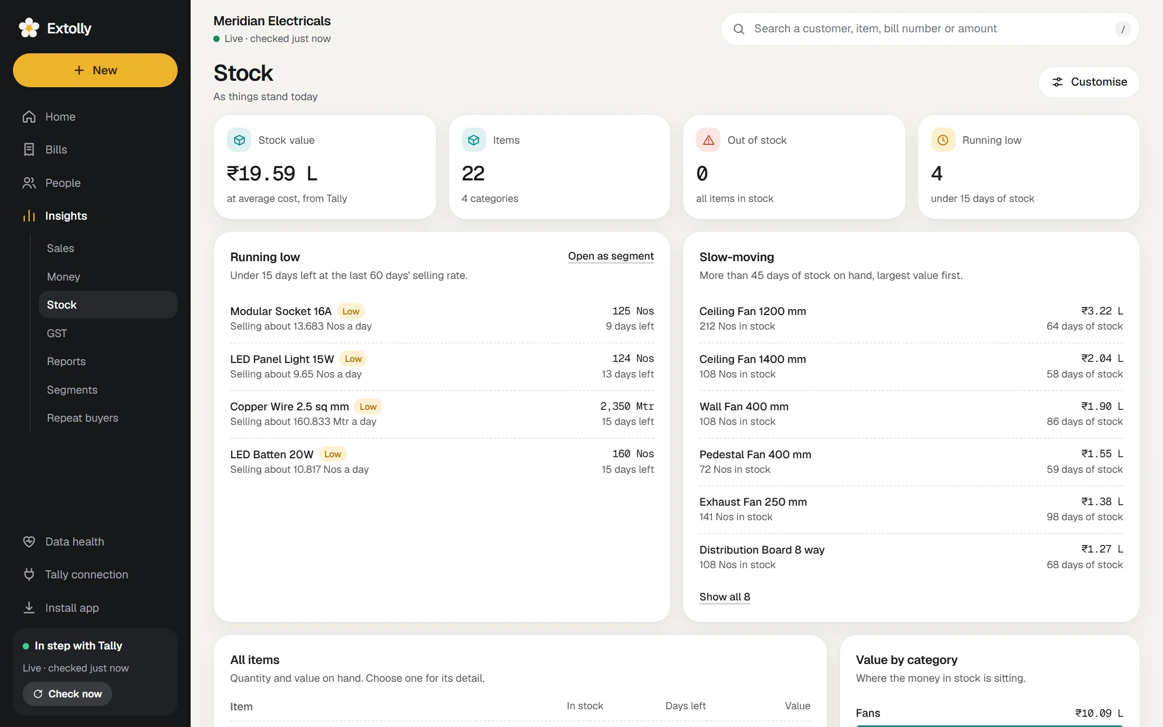Click the Check now button
The height and width of the screenshot is (727, 1163).
pos(67,694)
